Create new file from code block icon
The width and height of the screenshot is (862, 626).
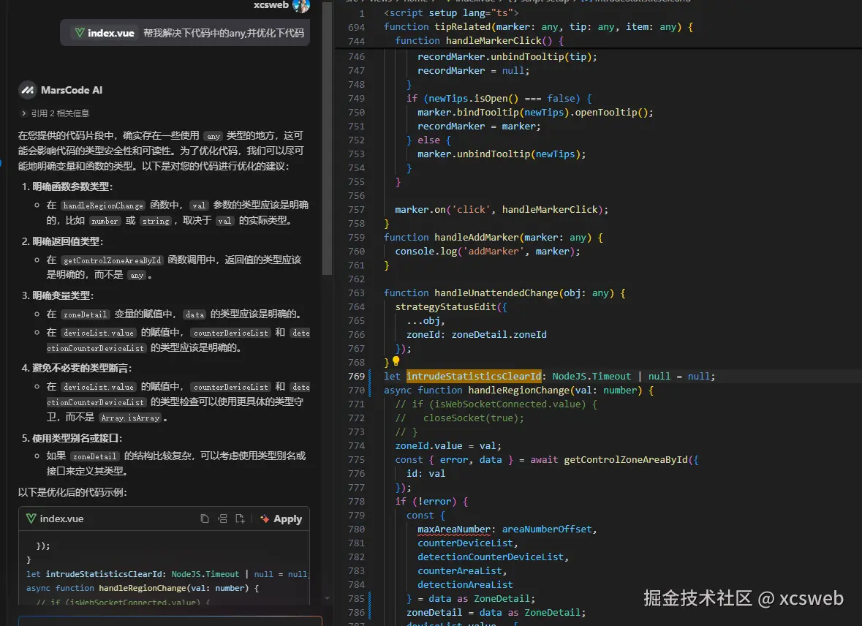tap(240, 518)
